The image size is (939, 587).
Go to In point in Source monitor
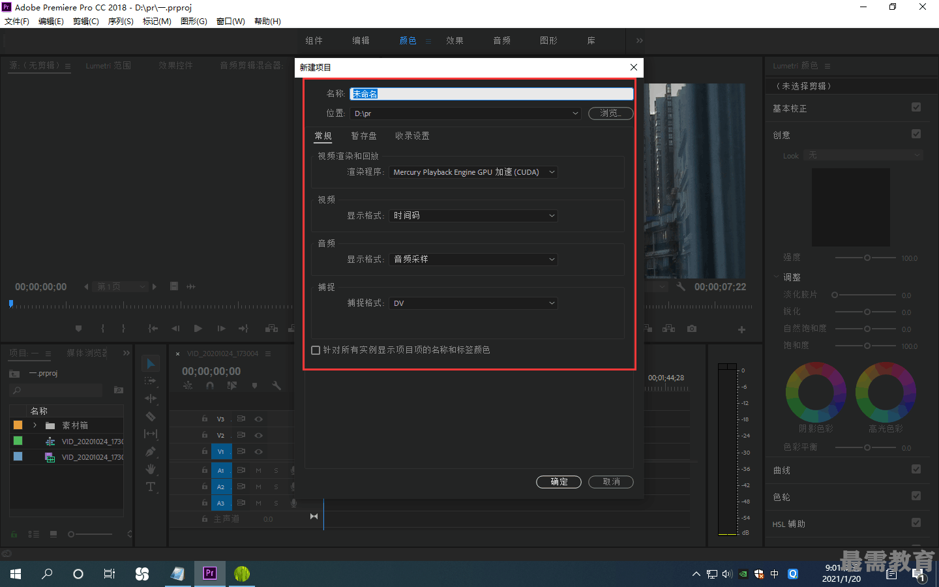coord(153,329)
